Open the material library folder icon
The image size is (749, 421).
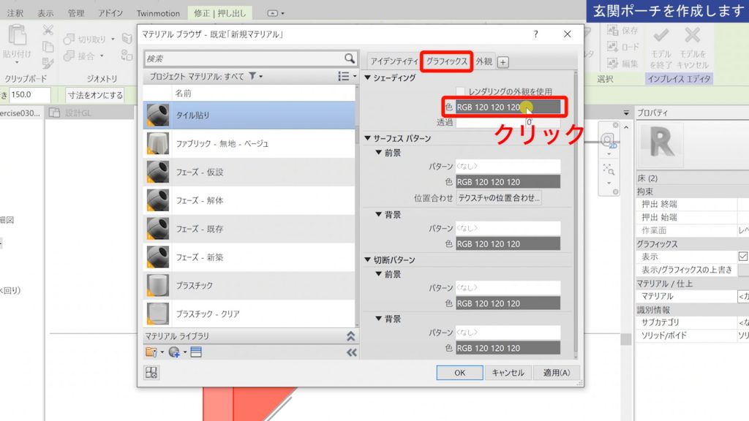tap(151, 352)
